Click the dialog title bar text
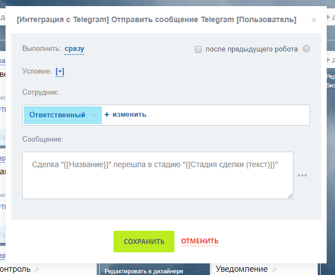The width and height of the screenshot is (335, 275). tap(156, 20)
